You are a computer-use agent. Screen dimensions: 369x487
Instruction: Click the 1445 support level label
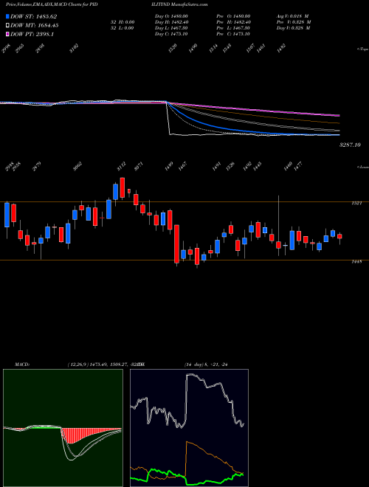tap(356, 262)
